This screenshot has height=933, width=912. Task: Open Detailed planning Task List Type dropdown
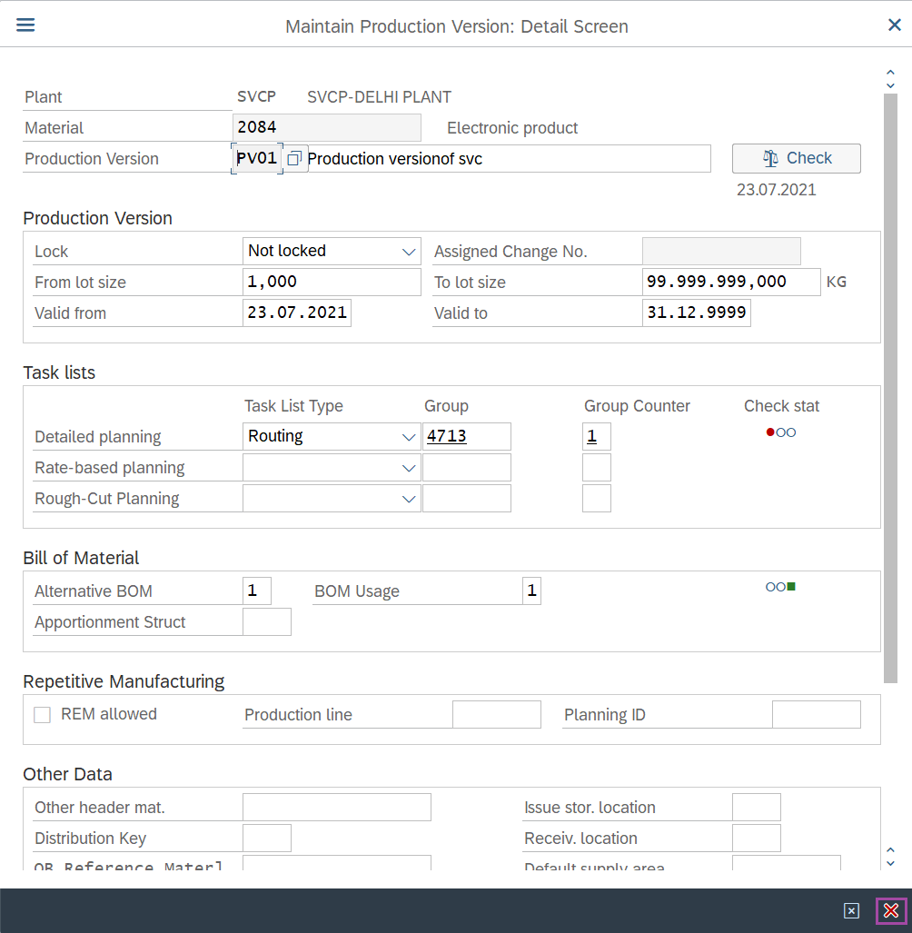409,437
